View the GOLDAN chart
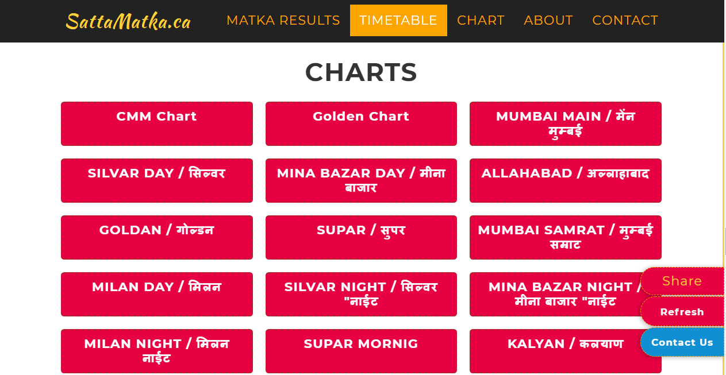Screen dimensions: 726x375 pos(156,237)
